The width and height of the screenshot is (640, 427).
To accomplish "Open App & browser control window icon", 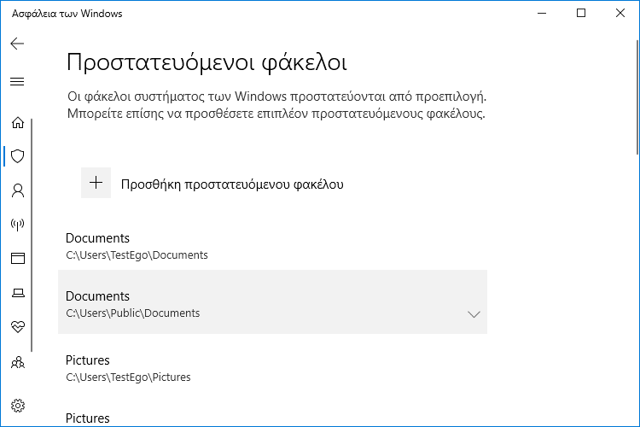I will tap(18, 258).
